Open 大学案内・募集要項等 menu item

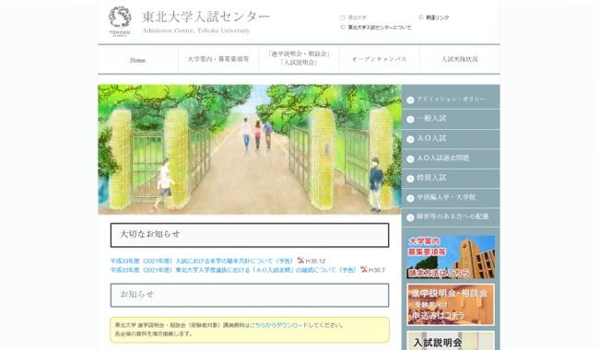click(218, 59)
